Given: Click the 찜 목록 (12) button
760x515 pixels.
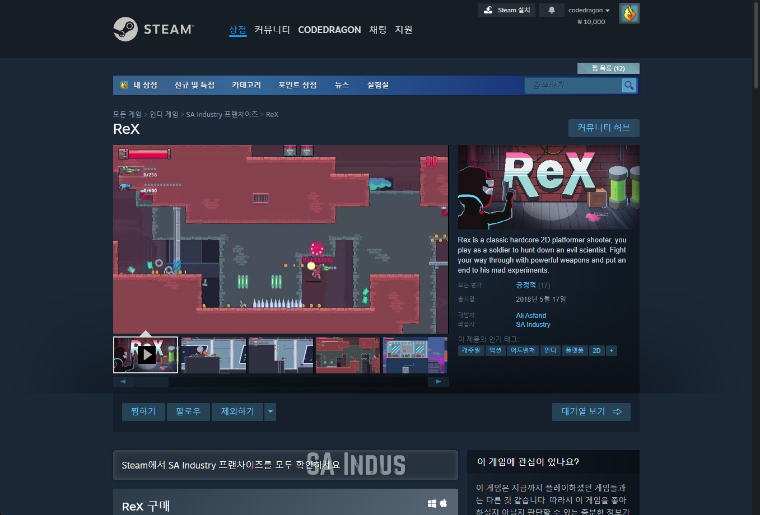Looking at the screenshot, I should [x=608, y=68].
